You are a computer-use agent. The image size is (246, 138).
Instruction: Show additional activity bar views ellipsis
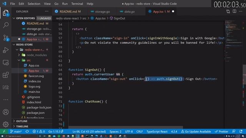pos(6,100)
